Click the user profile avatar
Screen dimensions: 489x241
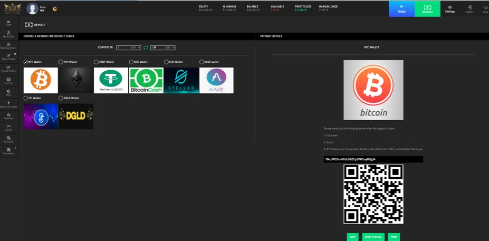(x=32, y=9)
